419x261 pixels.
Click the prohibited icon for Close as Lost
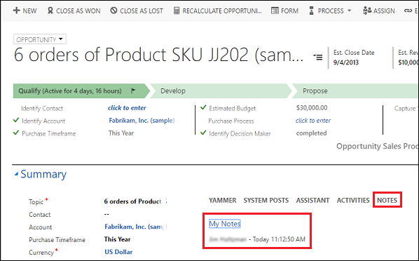coord(114,11)
